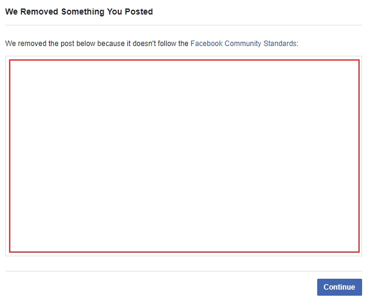
Task: Click the 'We removed the post below' sentence
Action: tap(152, 44)
